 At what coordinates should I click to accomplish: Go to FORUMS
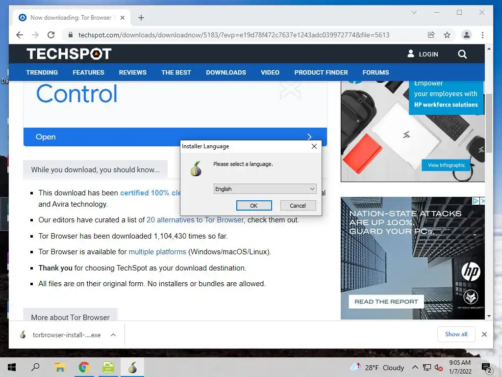coord(376,73)
